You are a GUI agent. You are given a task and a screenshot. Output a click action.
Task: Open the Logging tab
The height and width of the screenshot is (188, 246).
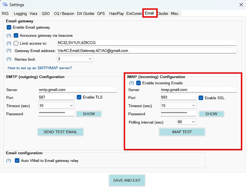20,14
